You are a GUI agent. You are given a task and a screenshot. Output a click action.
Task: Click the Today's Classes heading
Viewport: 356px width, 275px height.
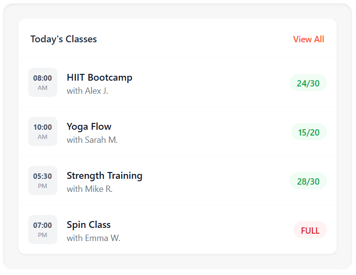(64, 39)
